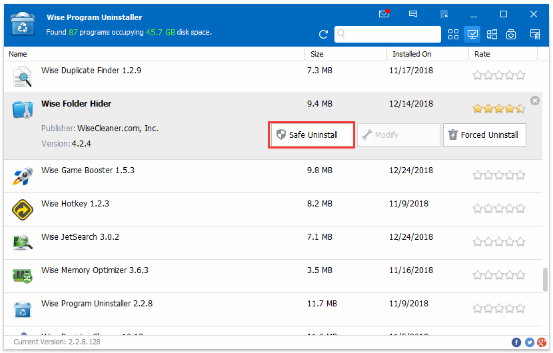
Task: Click the search input field
Action: tap(388, 34)
